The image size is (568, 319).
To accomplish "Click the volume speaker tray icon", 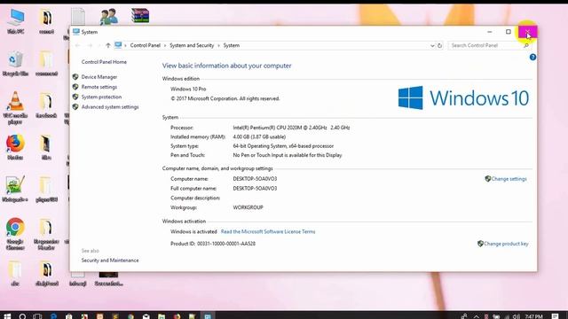I will (516, 316).
